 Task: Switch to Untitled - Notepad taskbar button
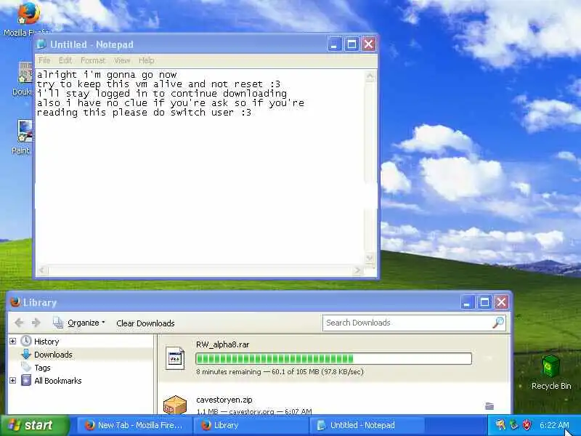367,425
